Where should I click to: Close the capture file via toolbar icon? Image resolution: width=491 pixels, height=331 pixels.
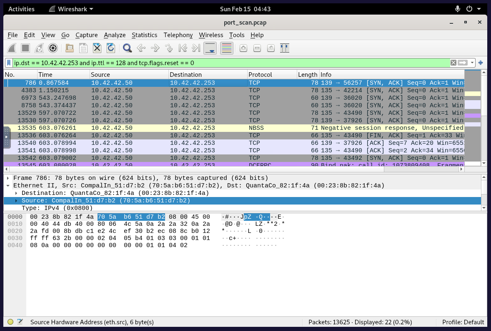tap(97, 48)
